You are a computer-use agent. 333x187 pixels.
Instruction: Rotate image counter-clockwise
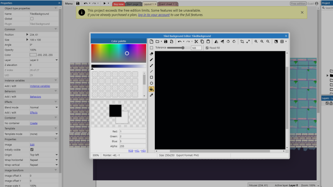pyautogui.click(x=228, y=41)
